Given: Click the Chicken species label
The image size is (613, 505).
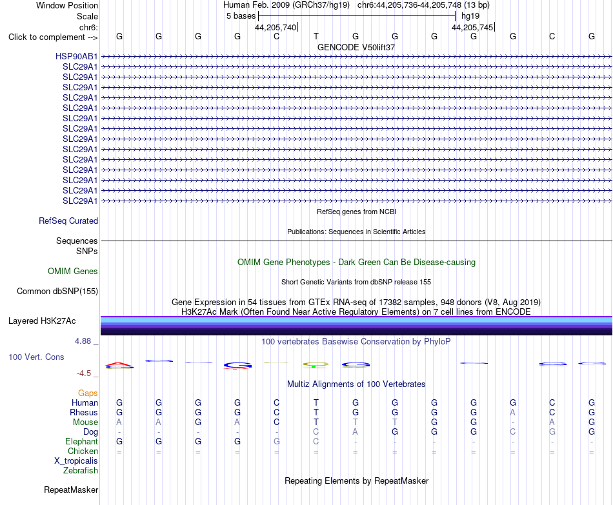Looking at the screenshot, I should click(83, 451).
